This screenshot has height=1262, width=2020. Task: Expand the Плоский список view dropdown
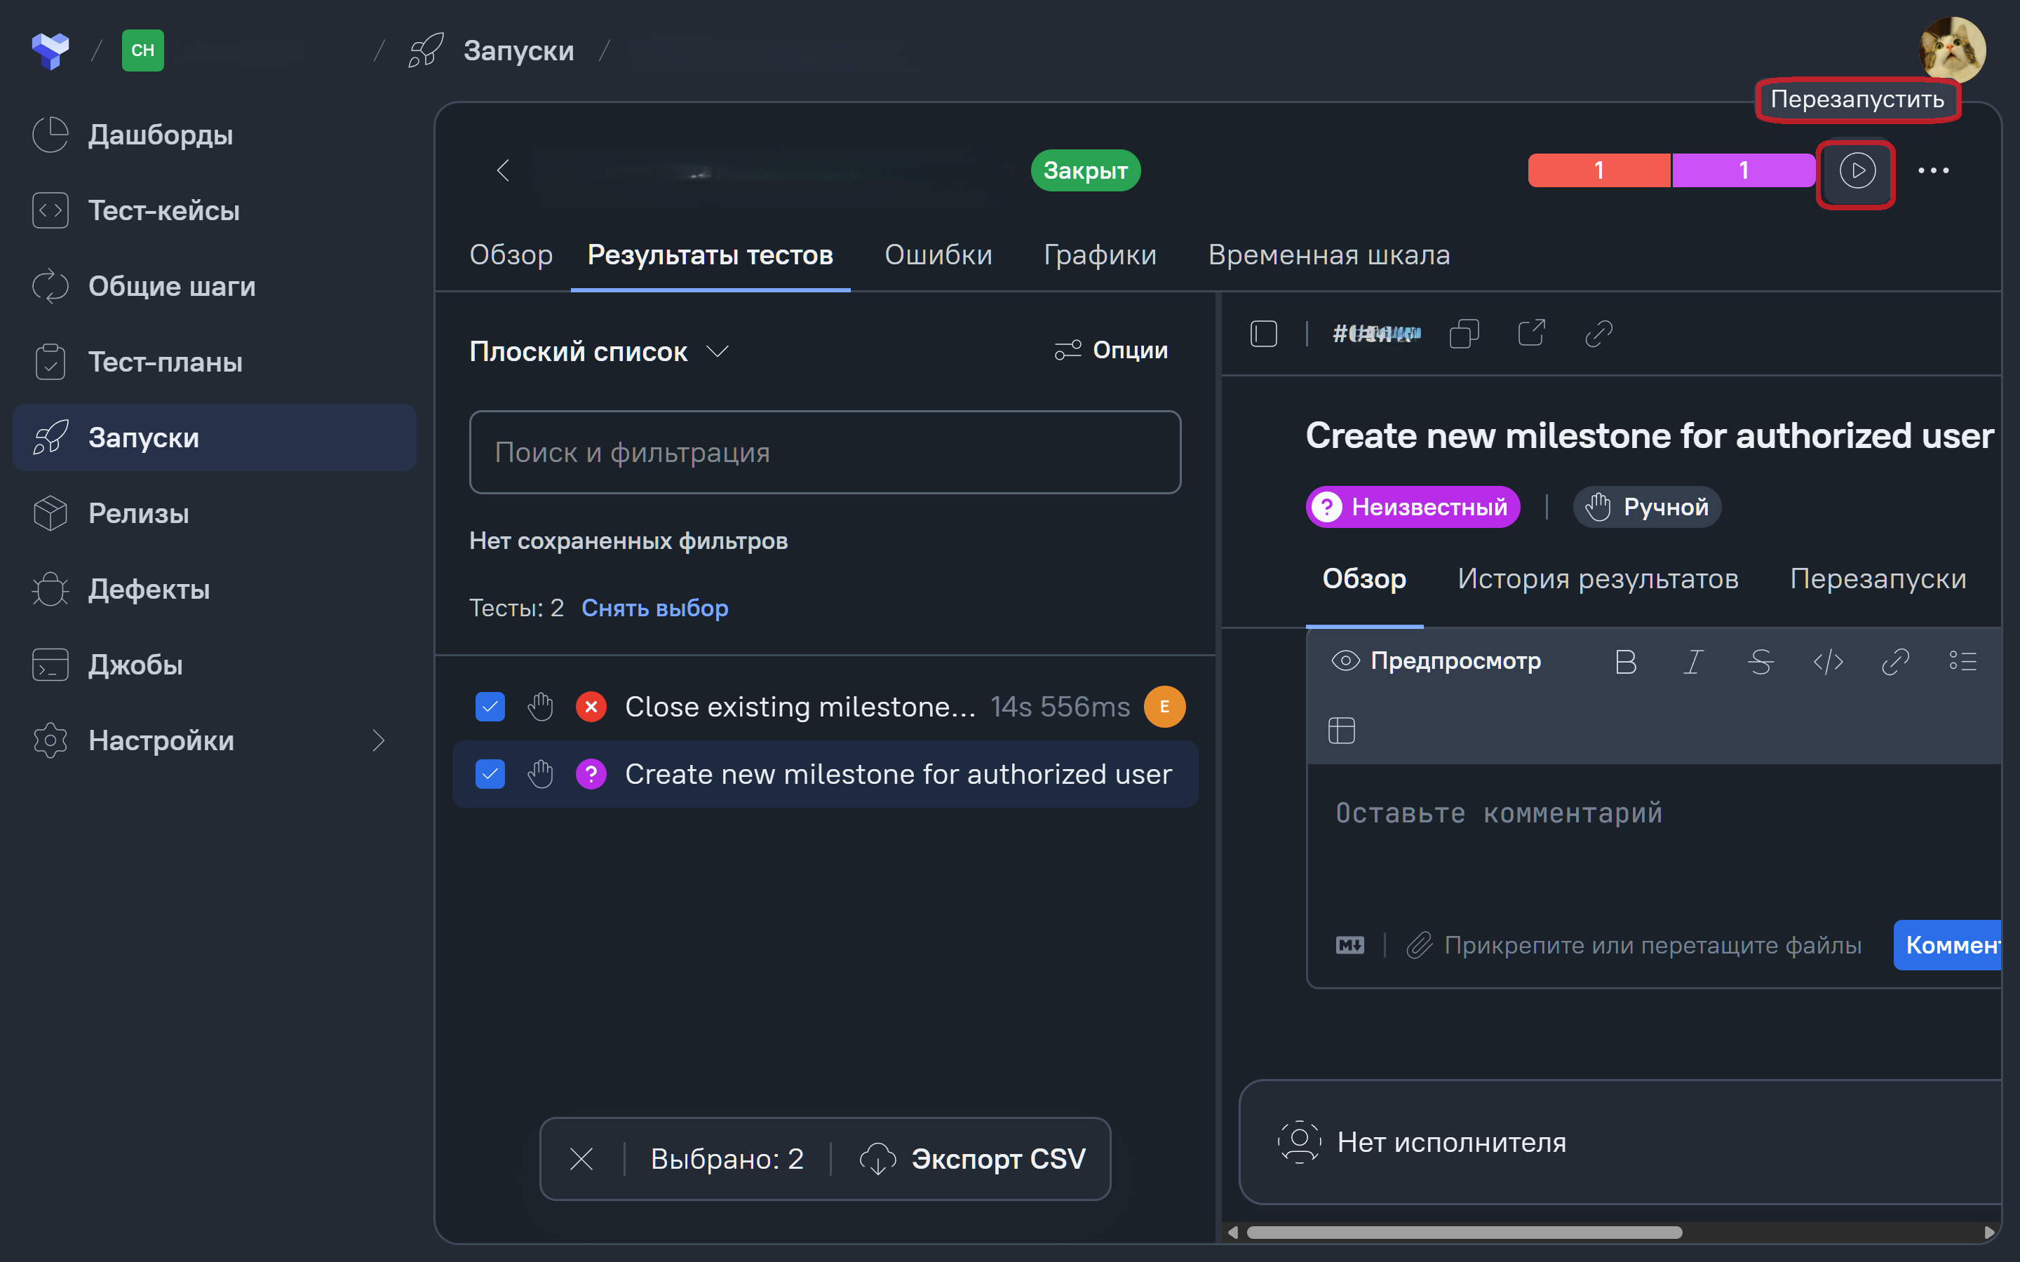pos(598,351)
